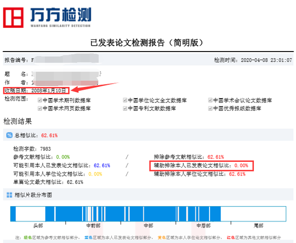296x243 pixels.
Task: Click the 参考文献相似比 0.00% green value
Action: click(x=63, y=157)
